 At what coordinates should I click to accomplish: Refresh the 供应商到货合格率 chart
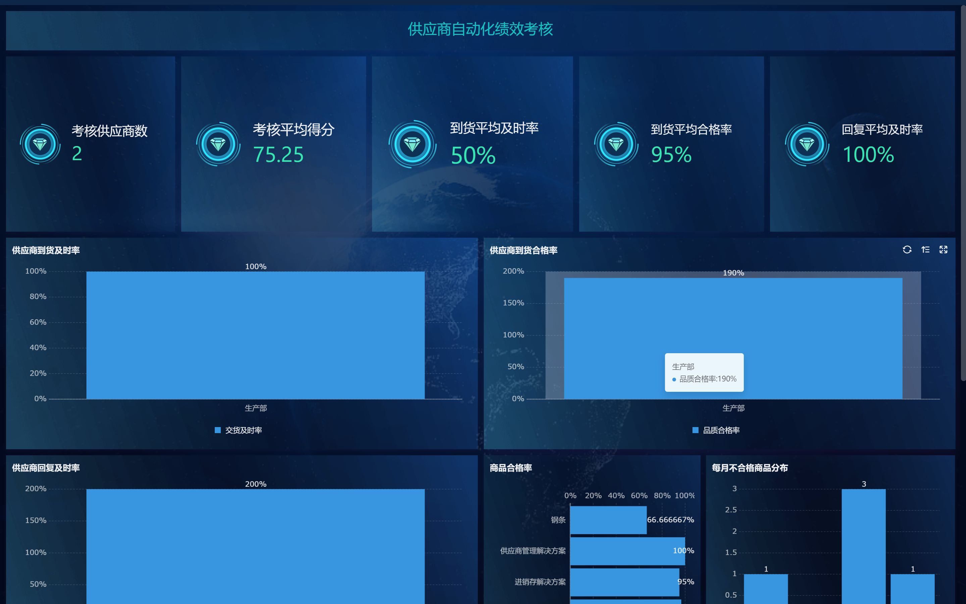pos(907,250)
